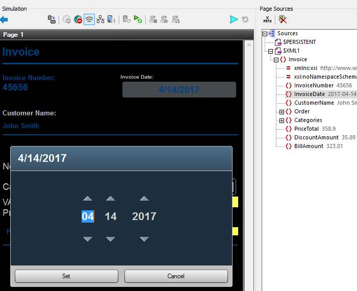
Task: Open the XPath evaluator icon
Action: [268, 19]
